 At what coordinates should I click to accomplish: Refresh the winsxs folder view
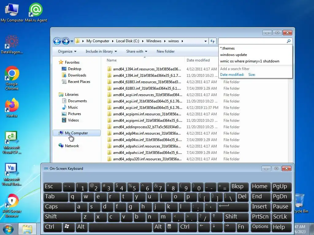pos(212,41)
